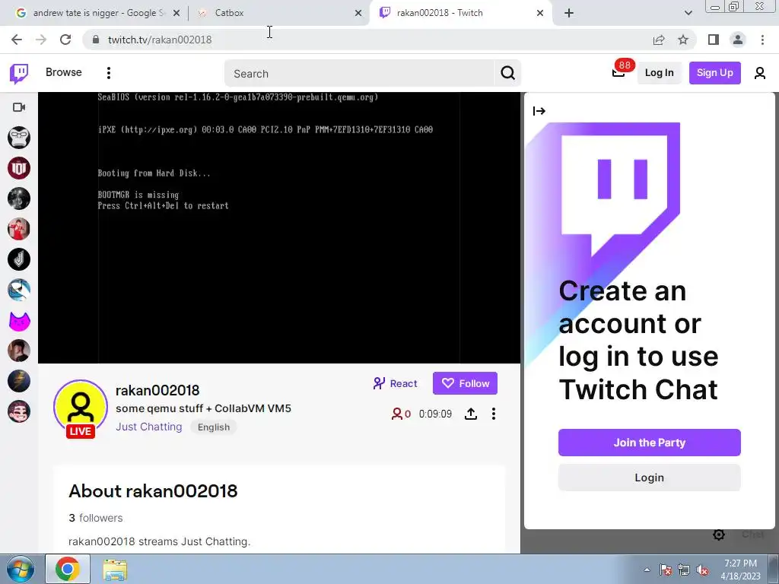Viewport: 779px width, 584px height.
Task: Click the English language tag
Action: coord(214,427)
